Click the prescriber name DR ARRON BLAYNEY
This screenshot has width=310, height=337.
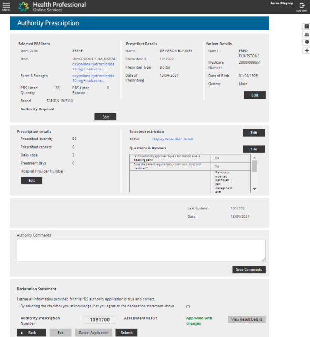coord(176,51)
